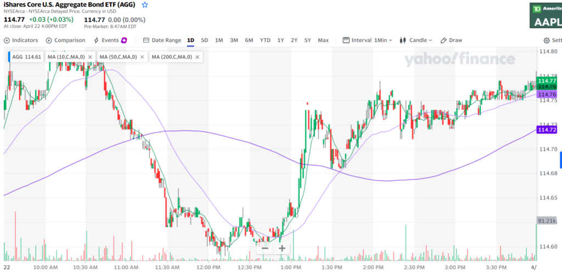Select the 3M range tab

[x=234, y=40]
